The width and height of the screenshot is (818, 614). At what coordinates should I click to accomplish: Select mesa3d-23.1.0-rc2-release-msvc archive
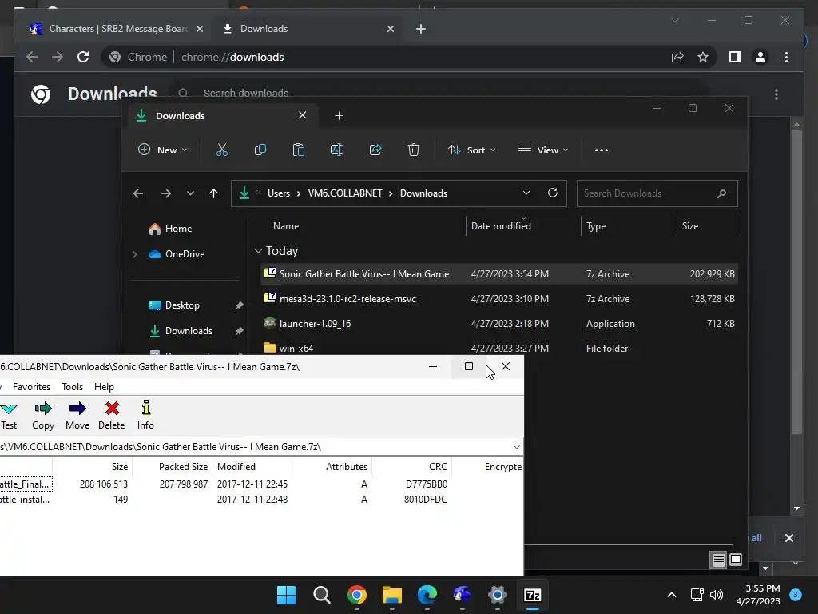(498, 299)
